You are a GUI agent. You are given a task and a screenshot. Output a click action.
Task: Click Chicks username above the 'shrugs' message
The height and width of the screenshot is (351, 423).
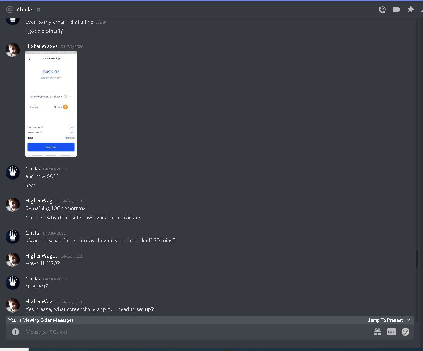tap(33, 233)
